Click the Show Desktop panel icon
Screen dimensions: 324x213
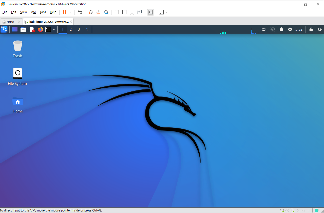coord(15,29)
